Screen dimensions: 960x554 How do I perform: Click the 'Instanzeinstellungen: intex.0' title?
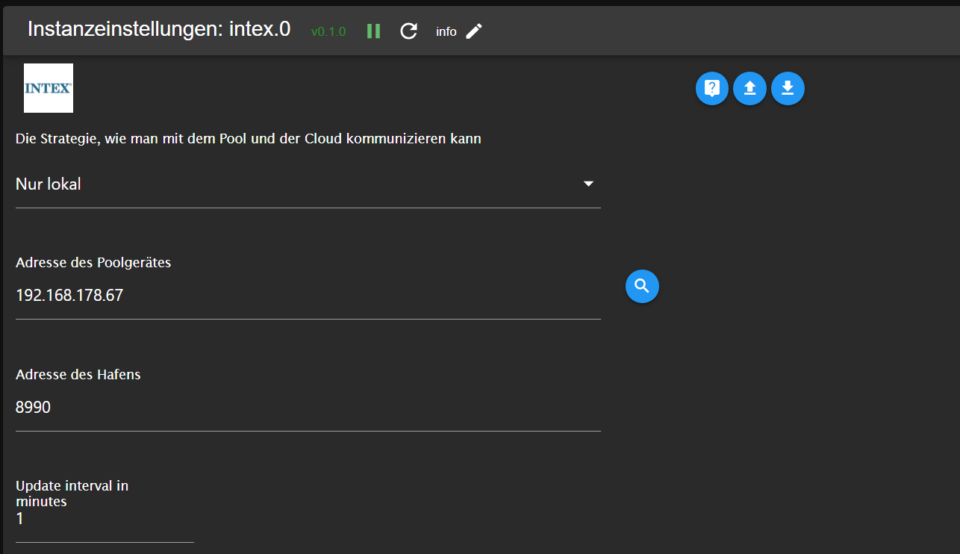tap(159, 30)
